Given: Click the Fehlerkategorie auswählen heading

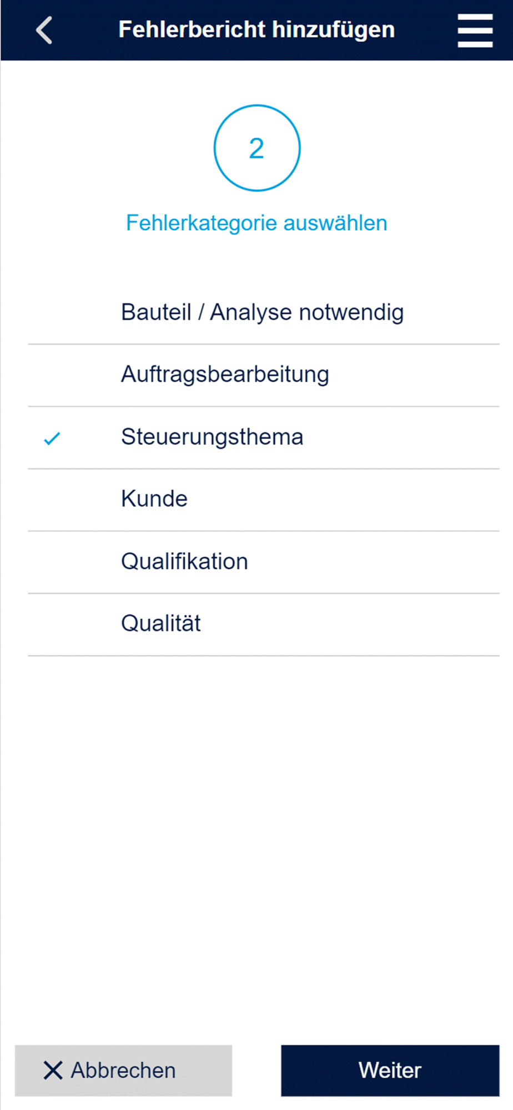Looking at the screenshot, I should (x=256, y=223).
